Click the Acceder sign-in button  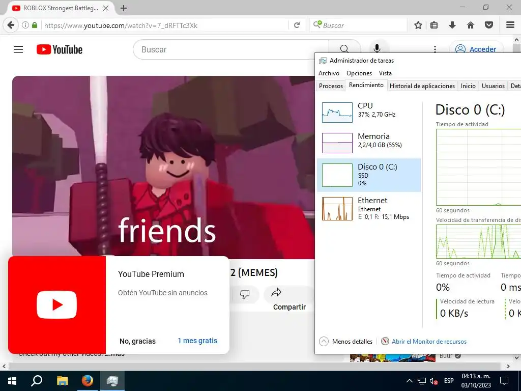point(476,49)
